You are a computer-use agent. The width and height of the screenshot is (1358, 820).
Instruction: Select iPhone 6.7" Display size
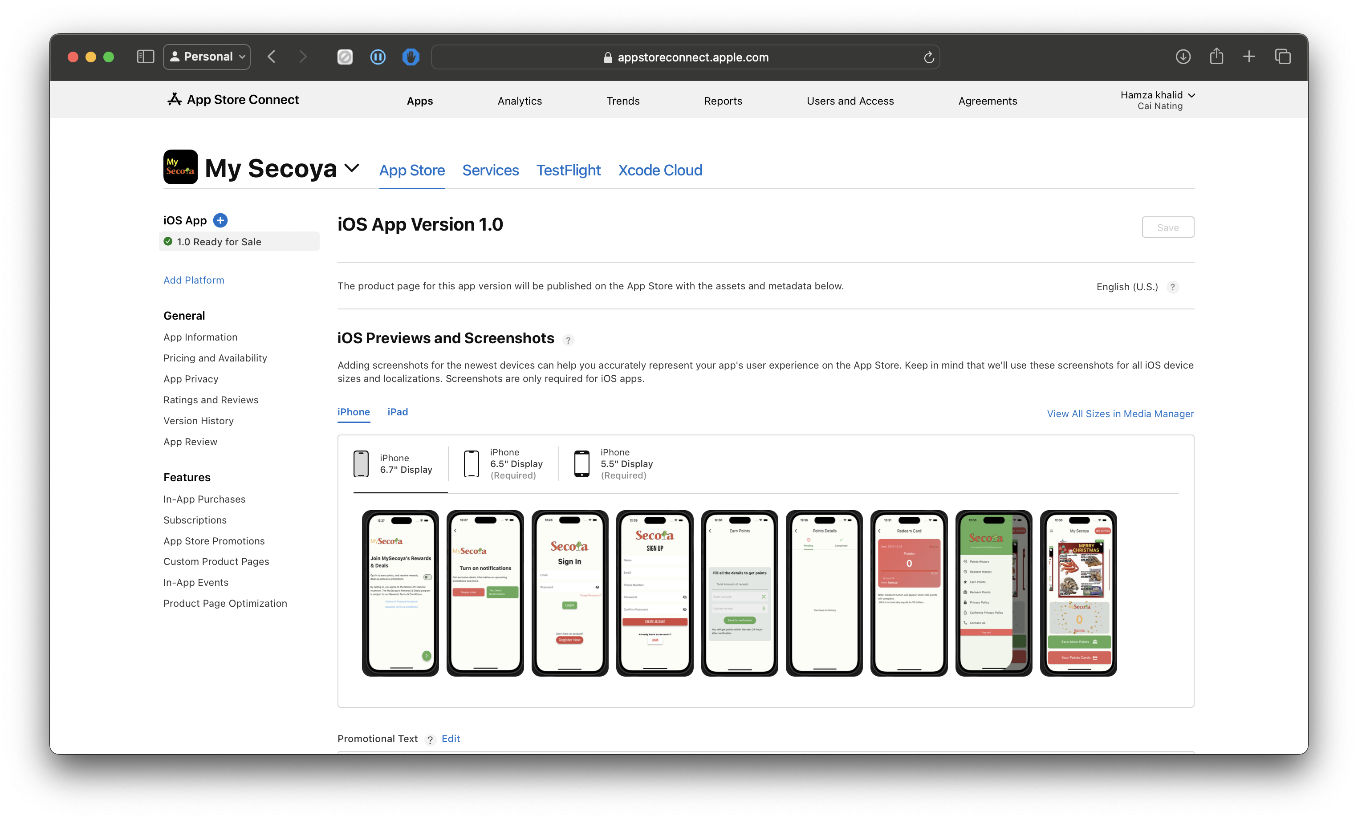[393, 463]
